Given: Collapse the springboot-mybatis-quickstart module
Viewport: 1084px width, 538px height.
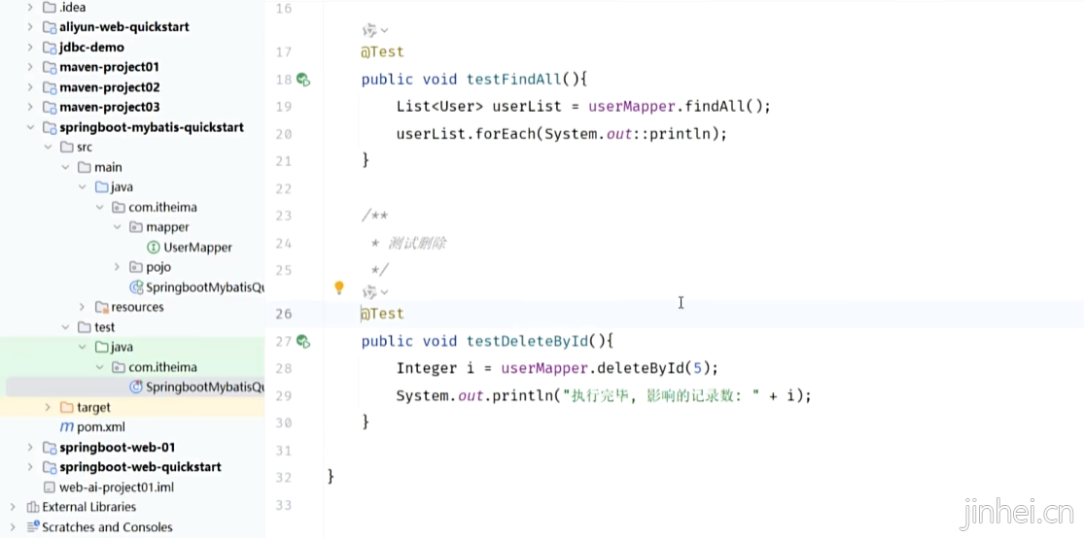Looking at the screenshot, I should [x=31, y=127].
